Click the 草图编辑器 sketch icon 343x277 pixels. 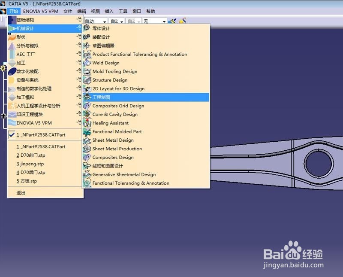[87, 46]
